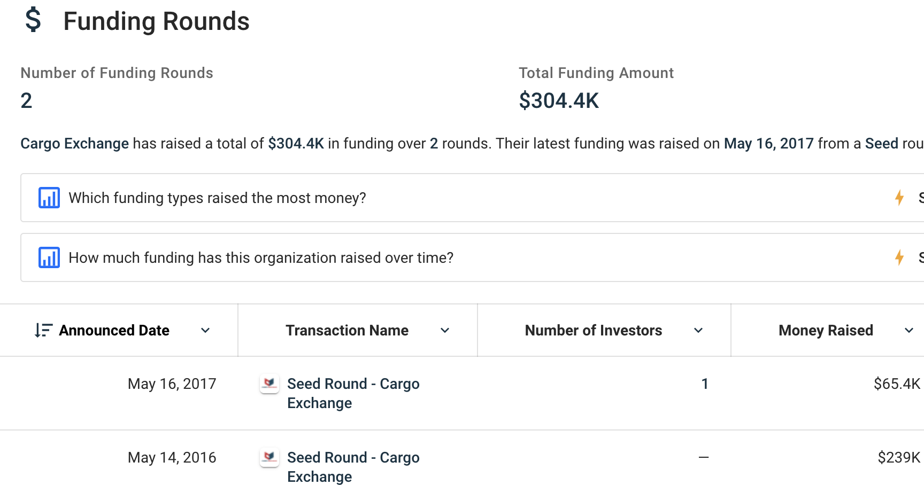The width and height of the screenshot is (924, 485).
Task: Sort by the Money Raised column header
Action: pos(826,330)
